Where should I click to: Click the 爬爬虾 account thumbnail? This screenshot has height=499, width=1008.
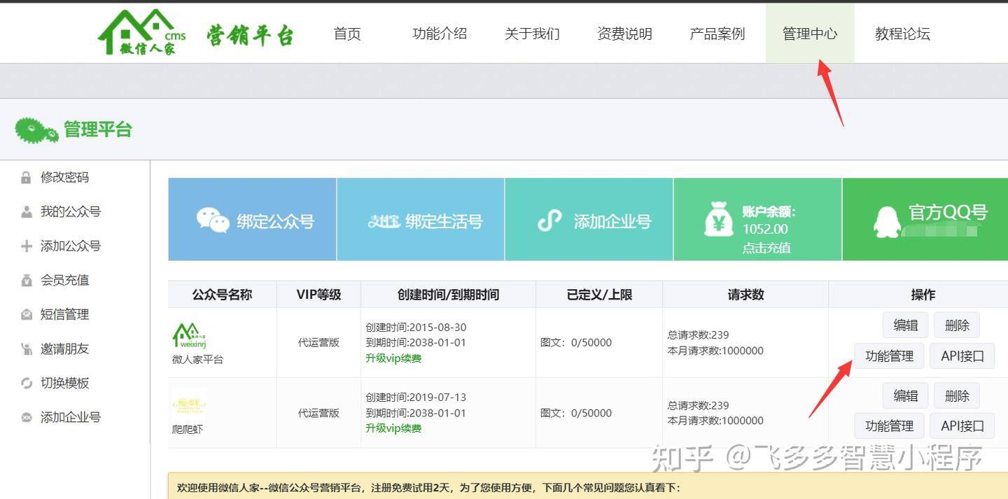tap(189, 406)
